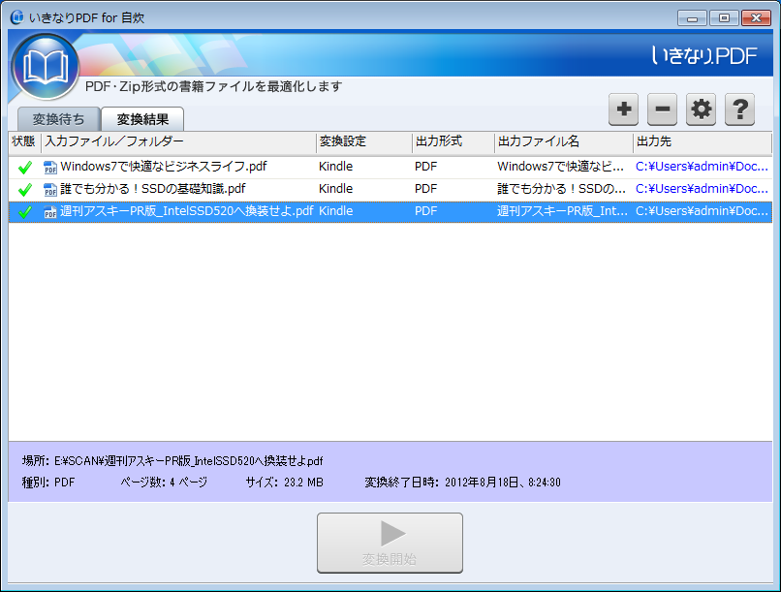The image size is (781, 592).
Task: Click PDF file icon of 週刊アスキー row
Action: pos(50,212)
